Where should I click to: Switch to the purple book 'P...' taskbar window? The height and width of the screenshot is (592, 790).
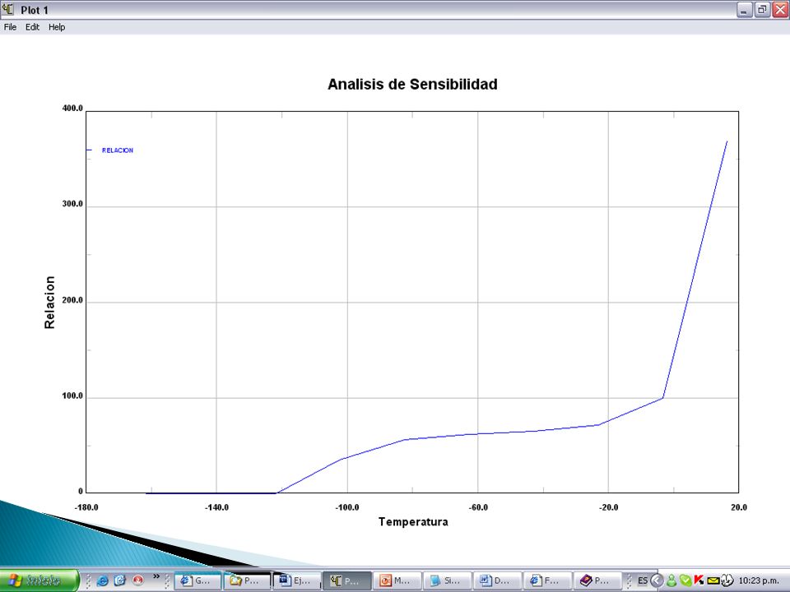(x=597, y=581)
